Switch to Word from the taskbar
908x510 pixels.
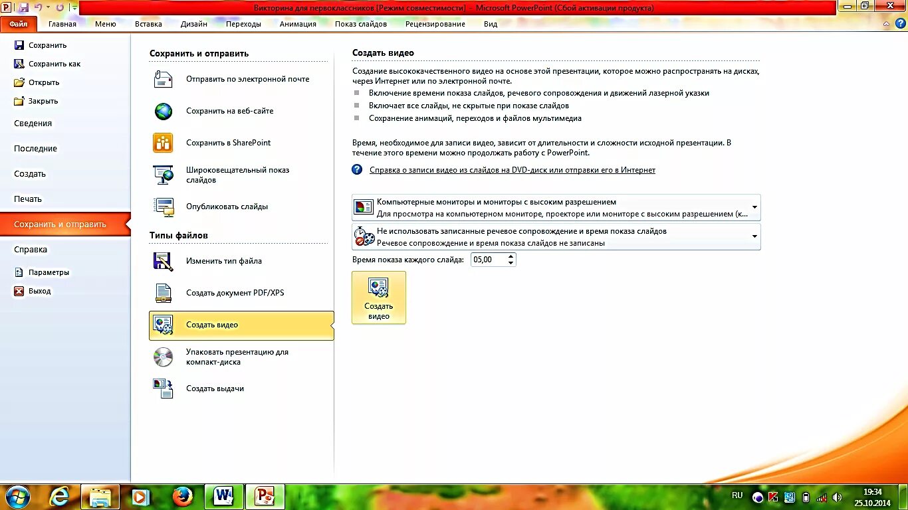click(224, 497)
